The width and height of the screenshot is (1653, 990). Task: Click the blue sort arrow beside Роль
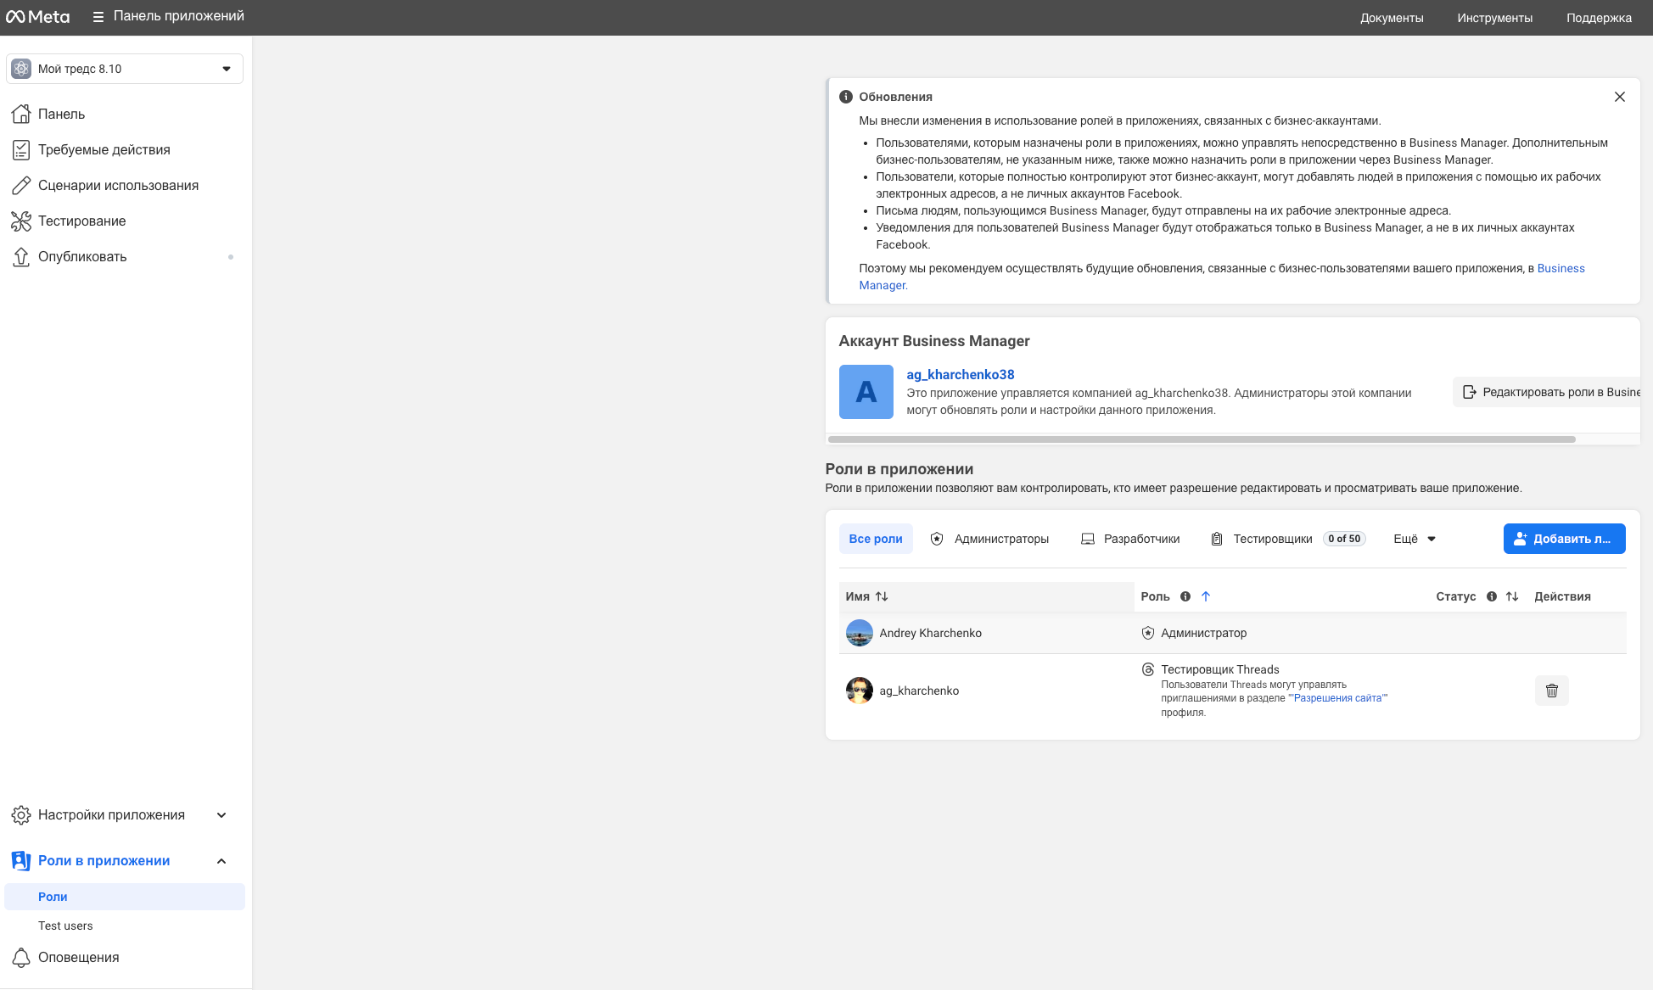[x=1205, y=596]
